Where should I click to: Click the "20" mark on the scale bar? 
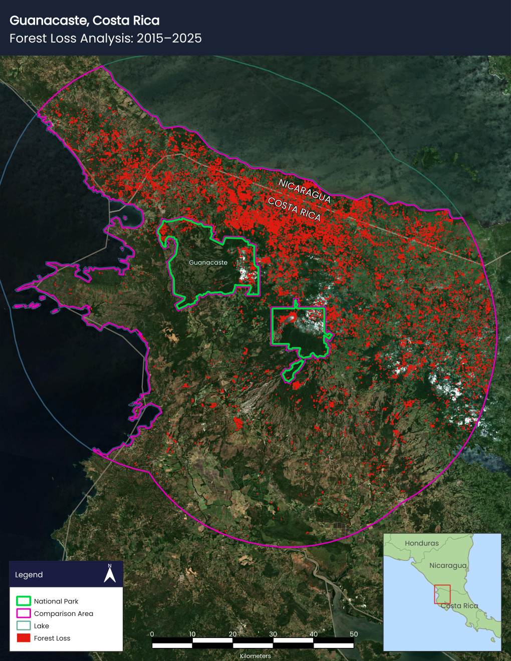tap(233, 634)
